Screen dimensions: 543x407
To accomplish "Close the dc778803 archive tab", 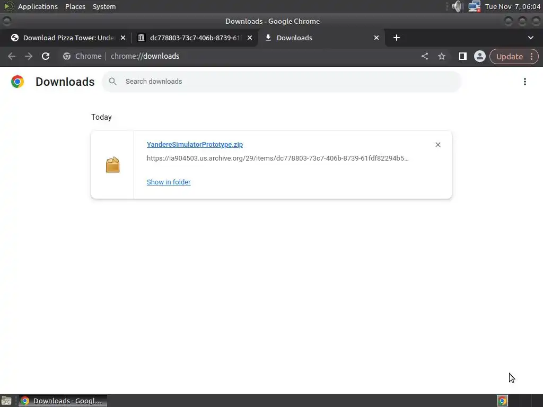I will [x=250, y=38].
